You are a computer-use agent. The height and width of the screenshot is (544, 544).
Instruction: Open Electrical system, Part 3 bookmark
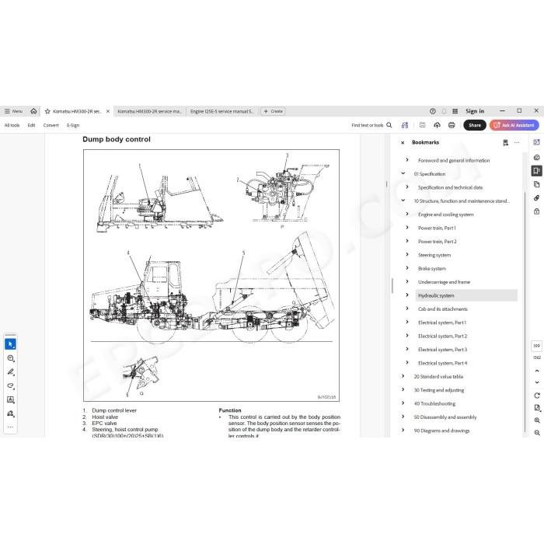tap(442, 350)
